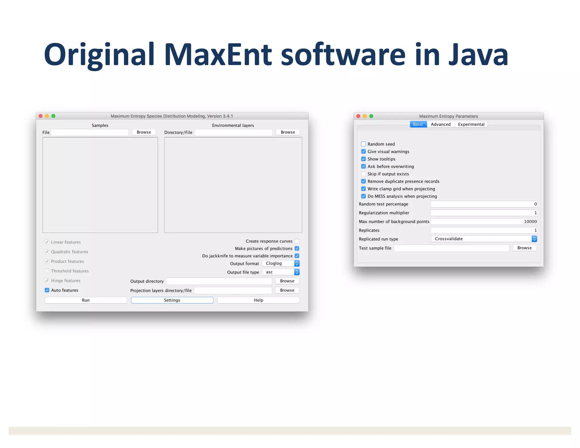Toggle Ask before overwriting checkbox

[x=363, y=167]
